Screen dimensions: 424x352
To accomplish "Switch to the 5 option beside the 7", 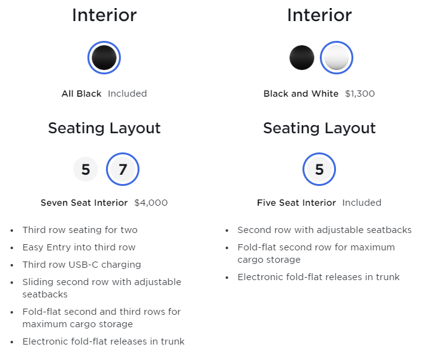I will point(86,169).
